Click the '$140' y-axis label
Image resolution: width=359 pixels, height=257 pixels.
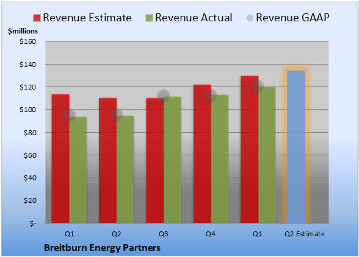27,65
